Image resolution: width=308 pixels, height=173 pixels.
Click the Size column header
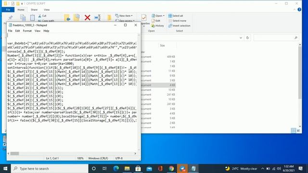pyautogui.click(x=162, y=45)
